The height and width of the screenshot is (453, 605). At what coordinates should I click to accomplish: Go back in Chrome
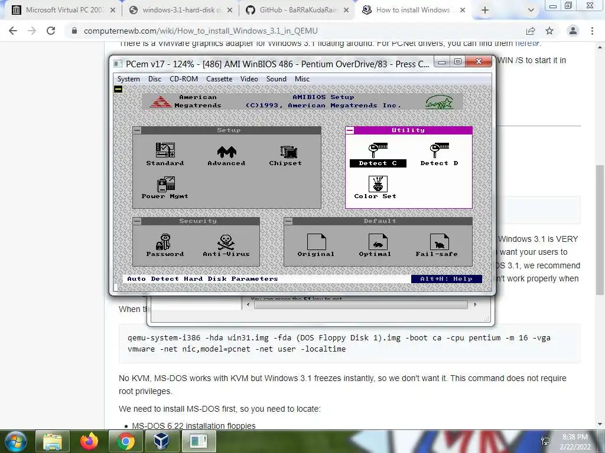point(13,31)
